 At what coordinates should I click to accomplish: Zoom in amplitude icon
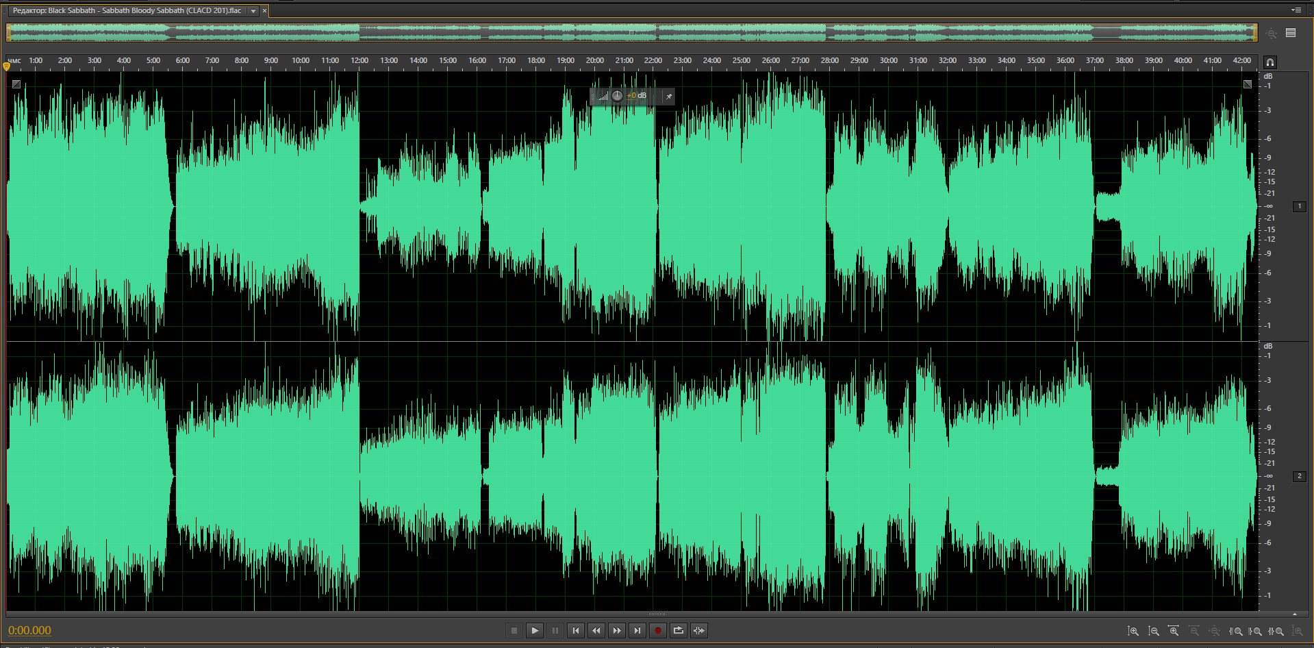1133,631
